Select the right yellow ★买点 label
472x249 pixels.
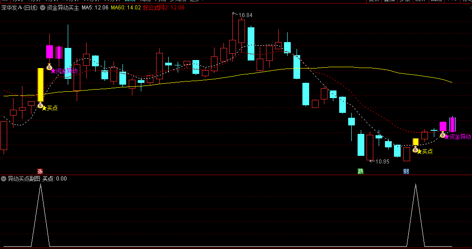click(x=425, y=151)
